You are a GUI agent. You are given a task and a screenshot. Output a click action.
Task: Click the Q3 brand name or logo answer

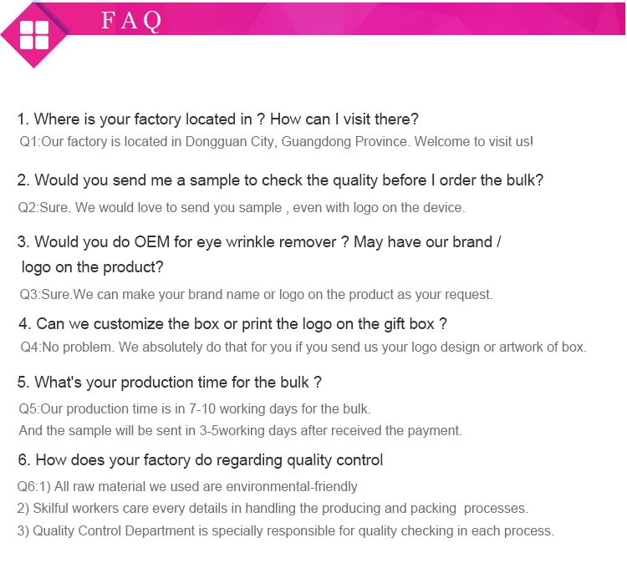(x=256, y=294)
